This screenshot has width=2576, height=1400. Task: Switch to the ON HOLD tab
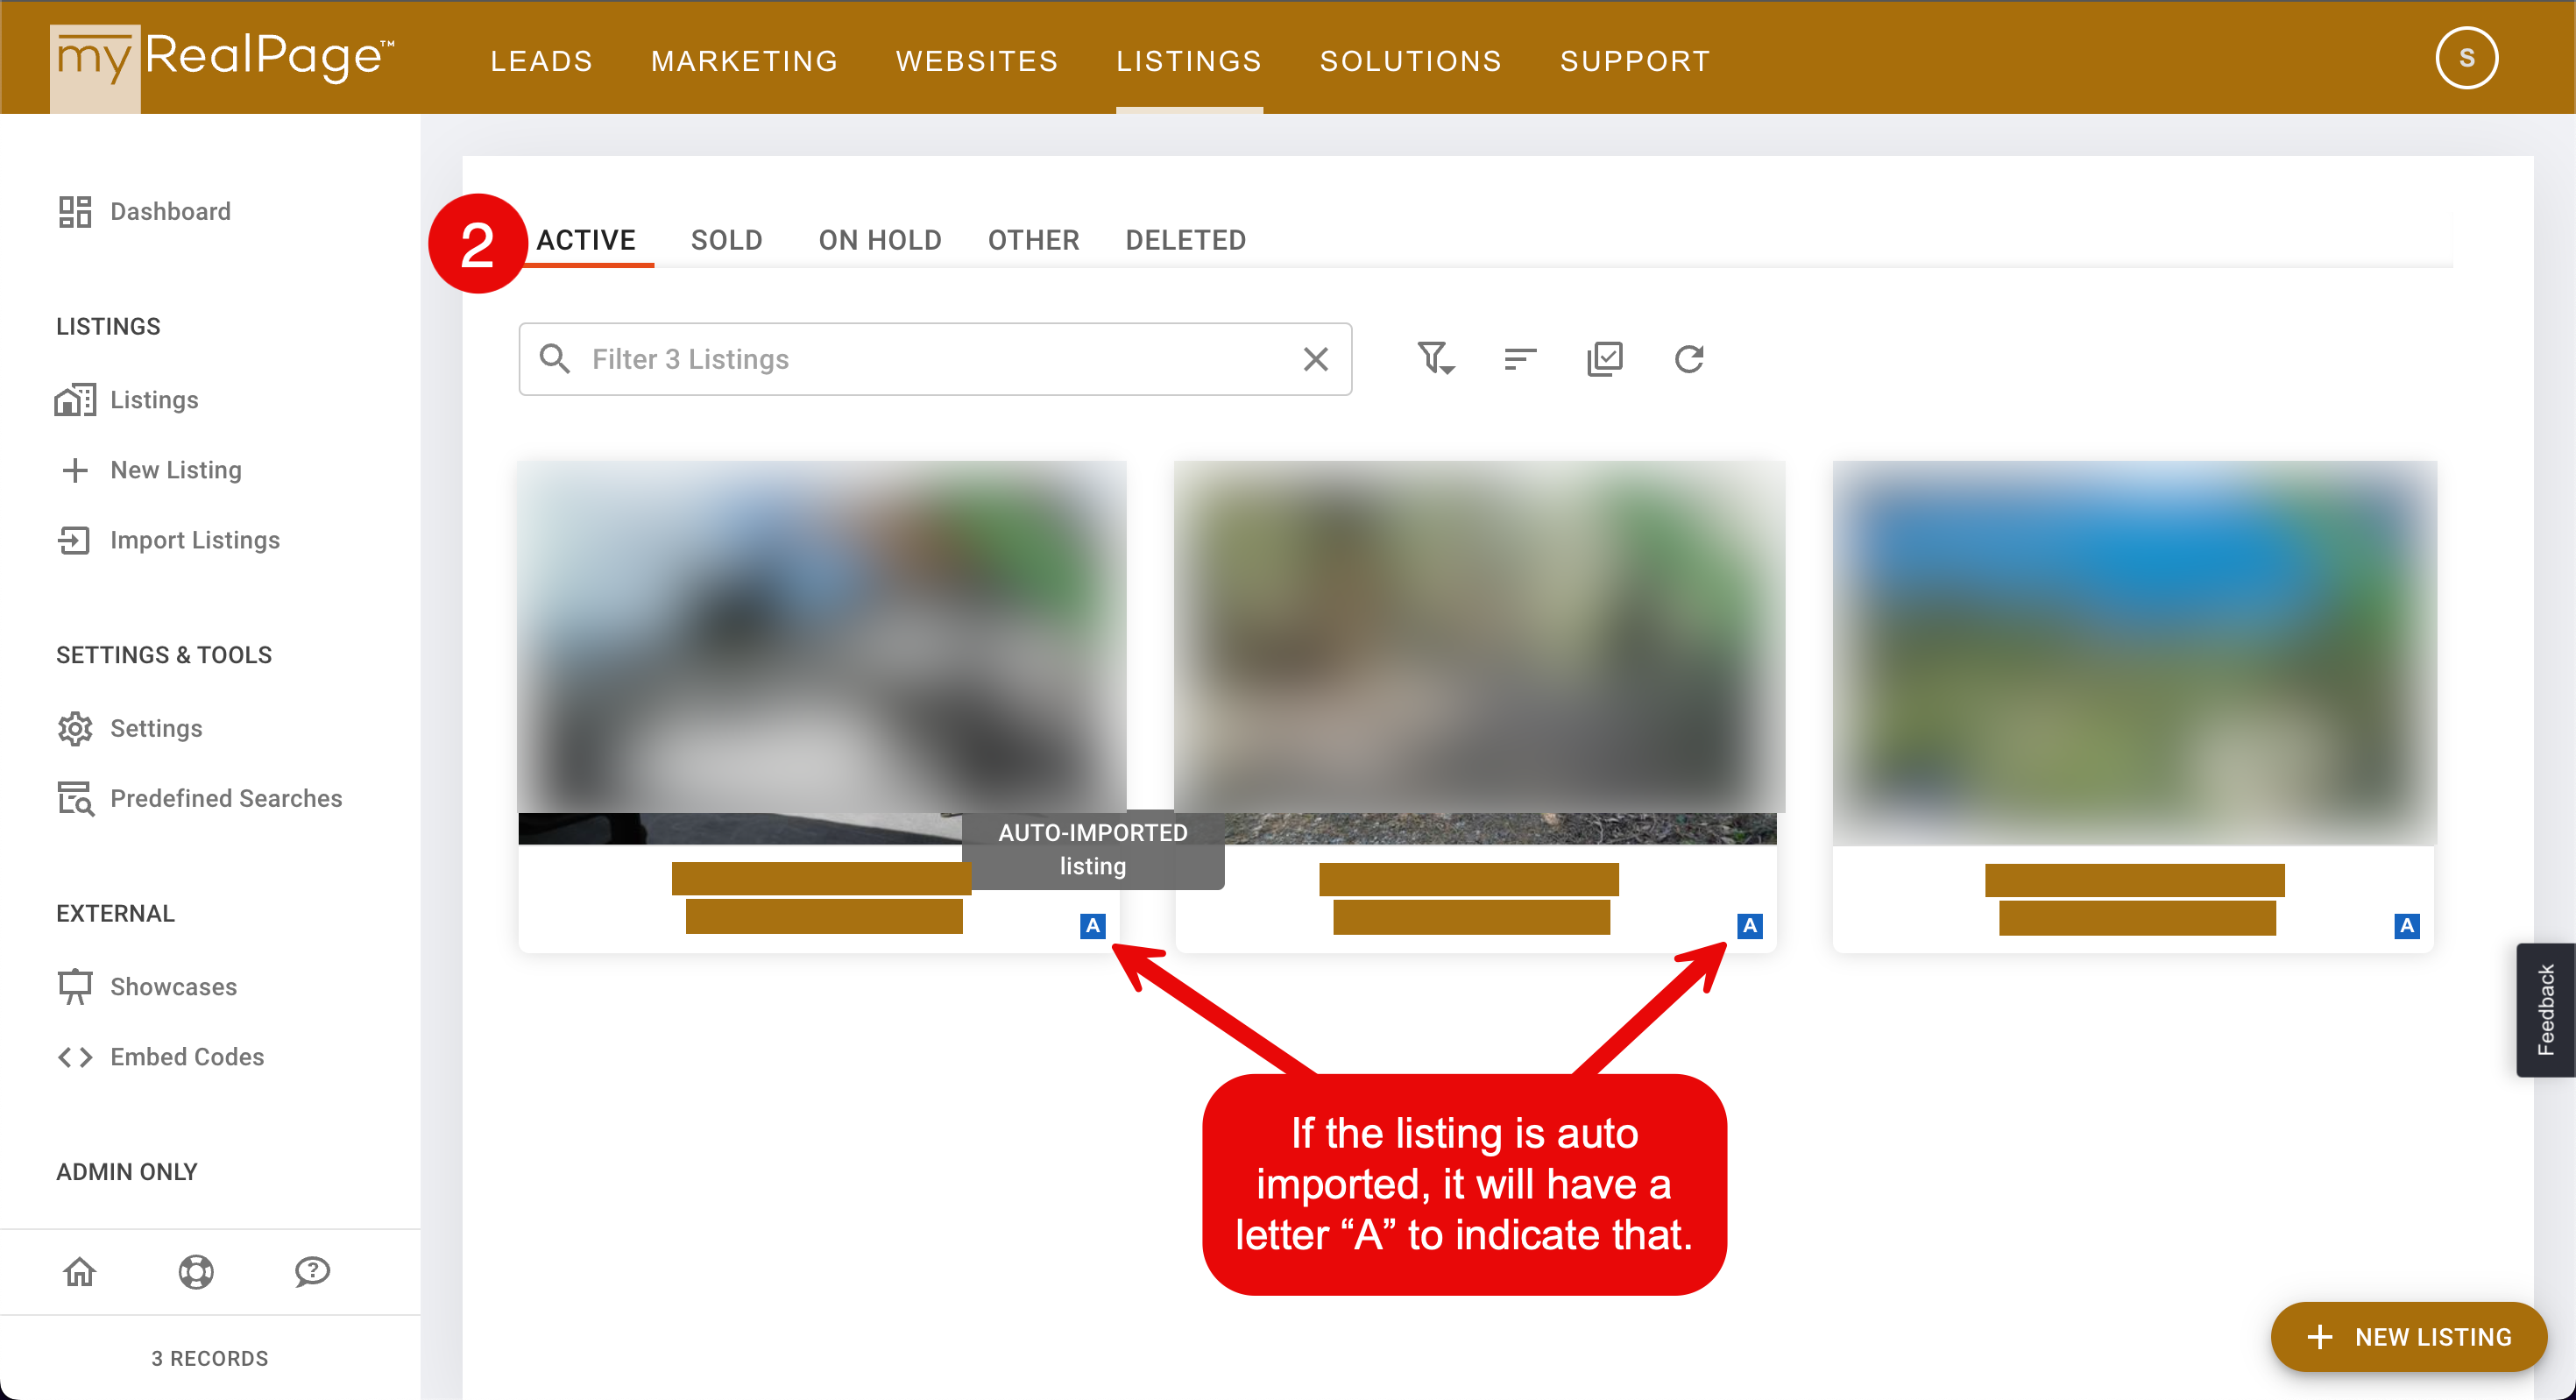coord(880,240)
